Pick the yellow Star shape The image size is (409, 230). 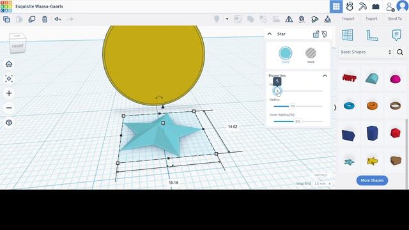tap(372, 161)
